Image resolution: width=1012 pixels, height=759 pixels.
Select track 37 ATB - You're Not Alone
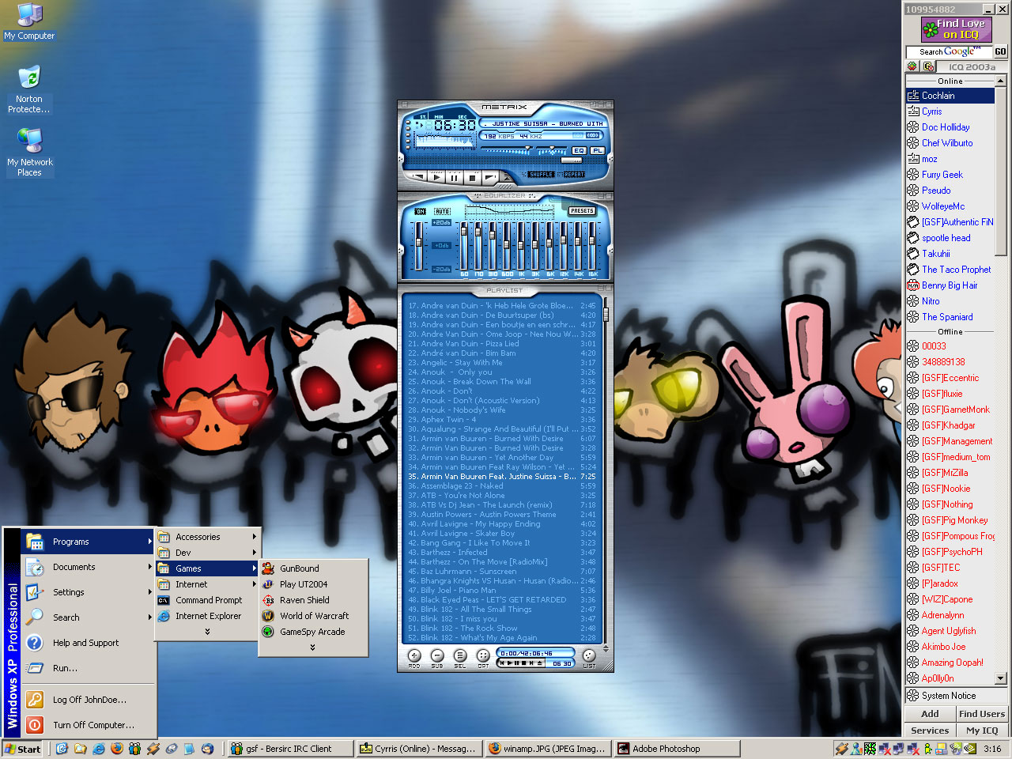click(502, 496)
